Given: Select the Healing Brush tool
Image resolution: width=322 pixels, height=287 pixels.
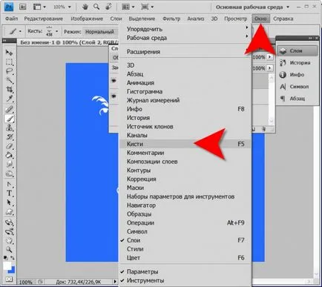Looking at the screenshot, I should point(9,109).
